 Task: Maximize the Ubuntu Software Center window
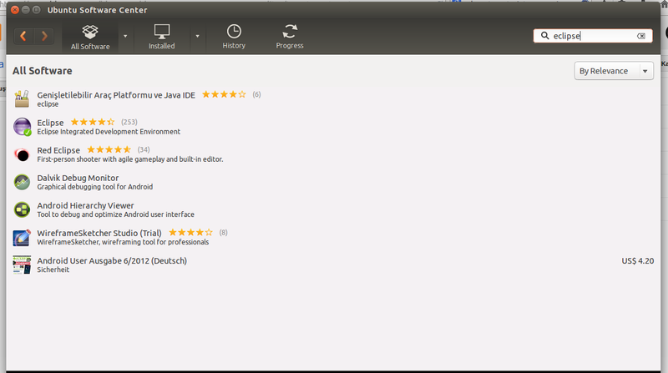click(37, 10)
